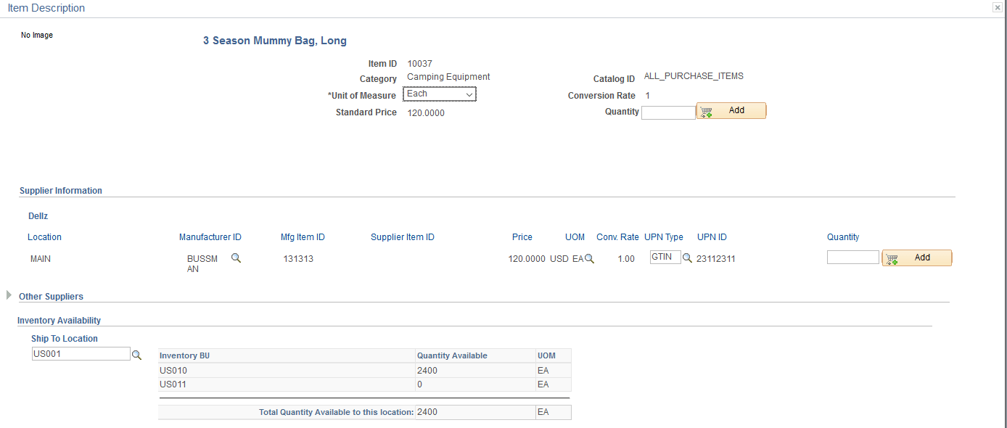Image resolution: width=1007 pixels, height=428 pixels.
Task: Focus the top Quantity input field
Action: click(668, 112)
